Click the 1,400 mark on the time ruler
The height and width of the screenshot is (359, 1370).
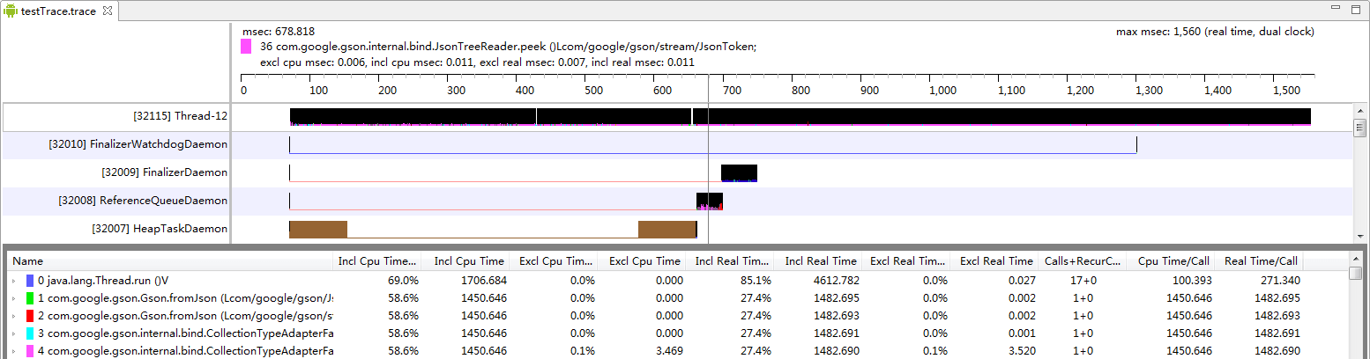pos(1217,91)
